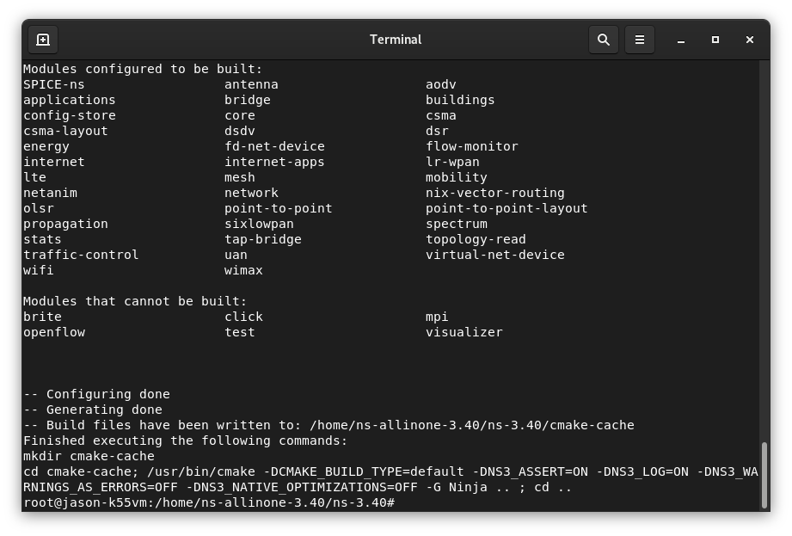Screen dimensions: 792x536
Task: Restore the Terminal window size
Action: click(x=715, y=40)
